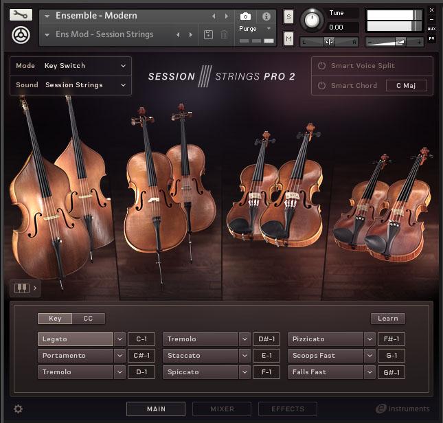The image size is (443, 423).
Task: Enable Smart Voice Split power toggle
Action: [321, 65]
